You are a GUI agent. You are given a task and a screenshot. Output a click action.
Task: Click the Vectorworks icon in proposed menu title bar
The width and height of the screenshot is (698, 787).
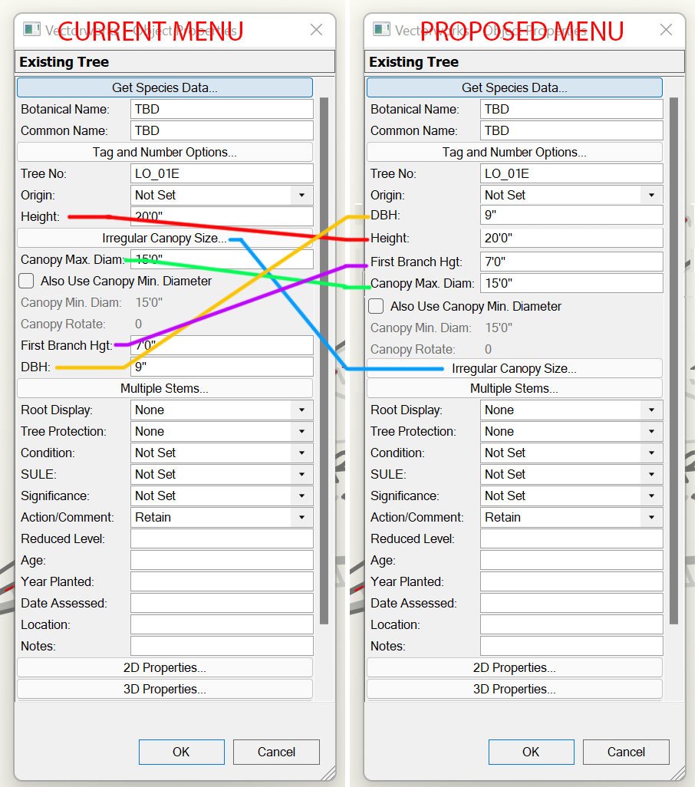[x=382, y=29]
